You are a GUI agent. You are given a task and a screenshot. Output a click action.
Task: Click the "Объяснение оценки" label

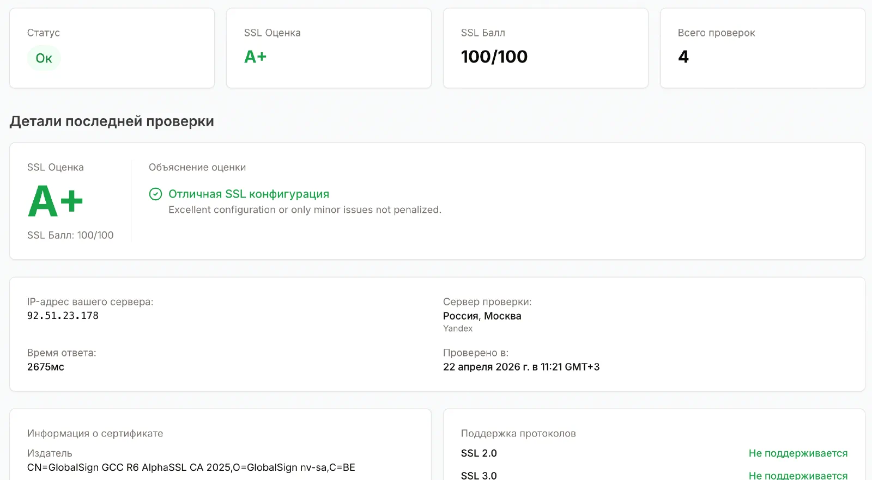[x=197, y=167]
